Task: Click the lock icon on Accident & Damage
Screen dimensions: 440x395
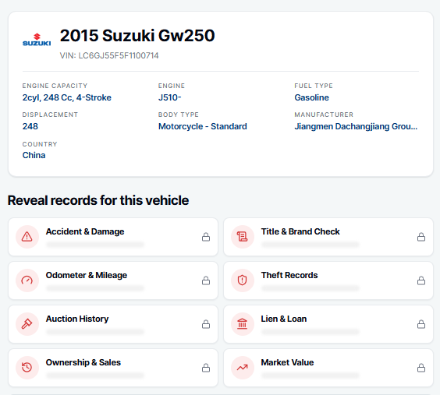Action: (206, 237)
